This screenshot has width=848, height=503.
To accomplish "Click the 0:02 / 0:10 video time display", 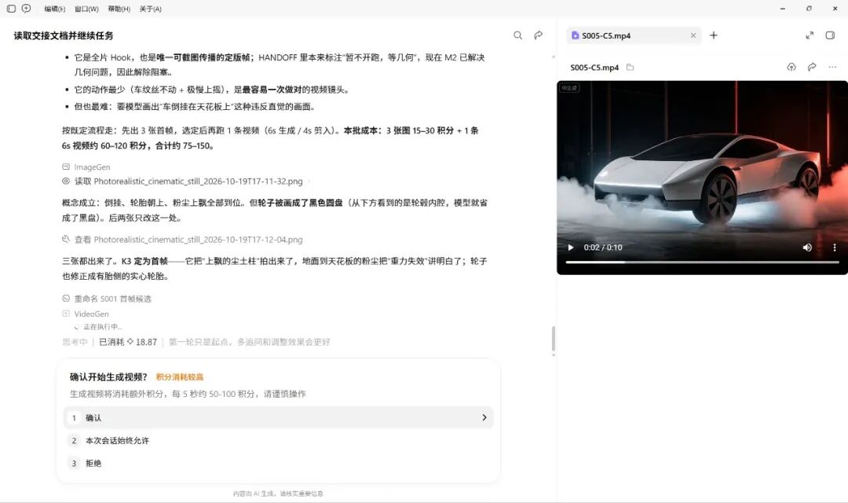I will 603,248.
